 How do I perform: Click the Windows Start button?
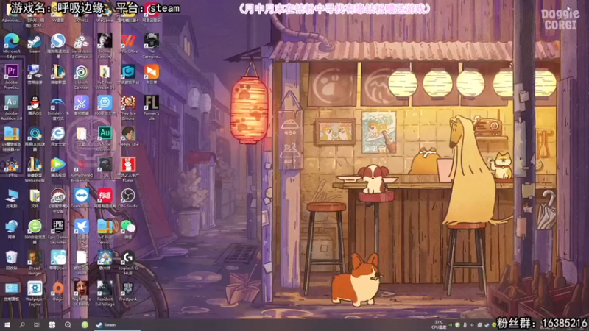pyautogui.click(x=7, y=324)
